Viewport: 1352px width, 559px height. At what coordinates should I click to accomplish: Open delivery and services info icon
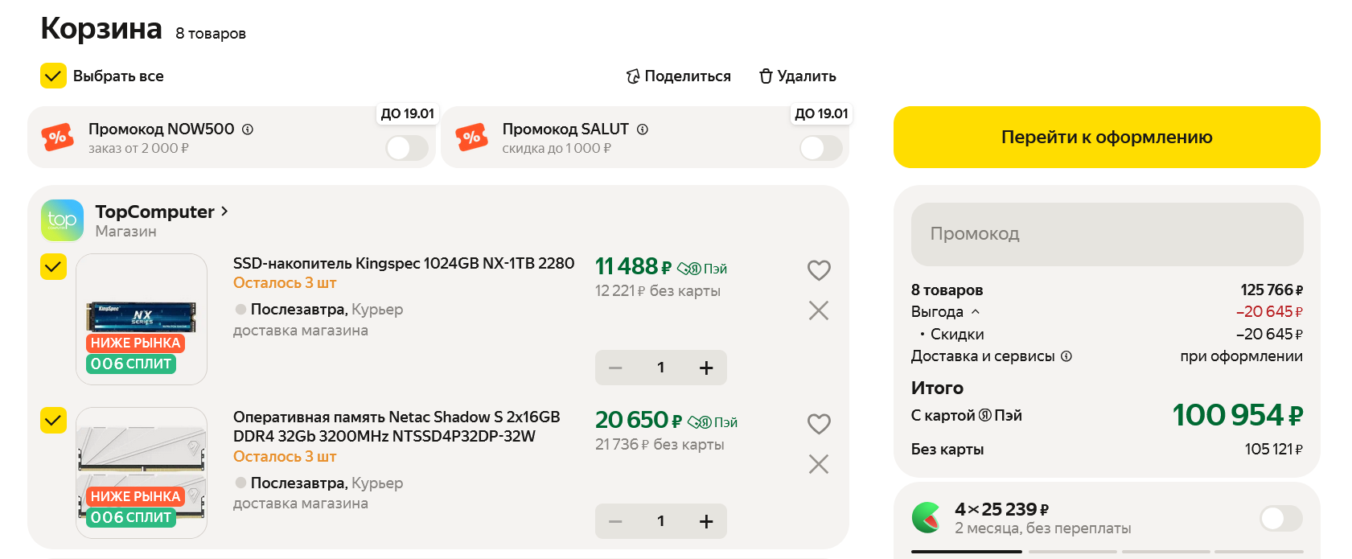coord(1066,356)
